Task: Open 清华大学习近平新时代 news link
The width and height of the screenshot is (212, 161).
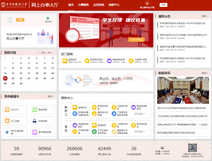Action: [x=182, y=108]
